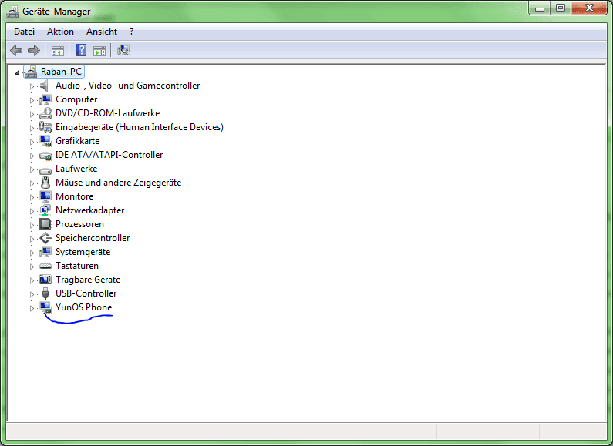This screenshot has height=446, width=613.
Task: Select the Raban-PC tree label
Action: [x=62, y=72]
